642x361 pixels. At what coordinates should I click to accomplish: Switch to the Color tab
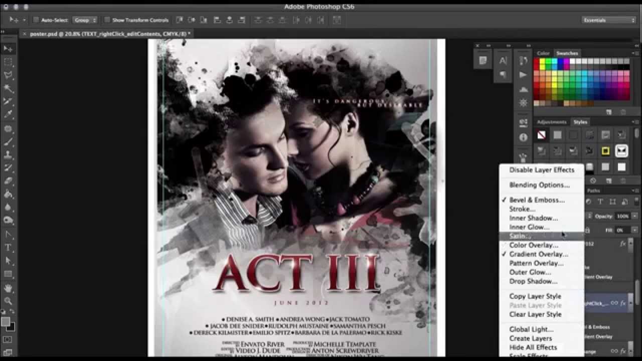pos(544,53)
